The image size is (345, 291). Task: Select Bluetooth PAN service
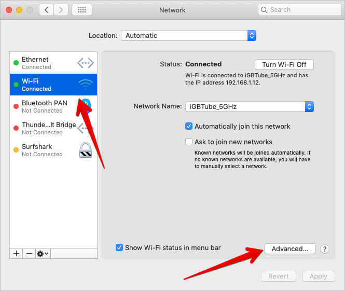point(53,106)
